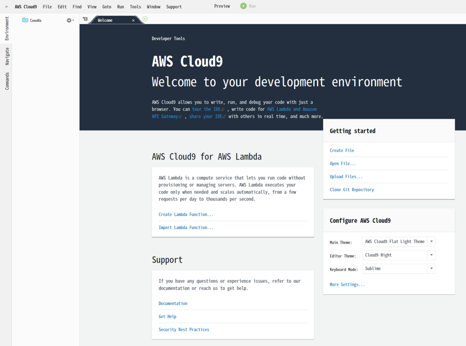This screenshot has height=346, width=466.
Task: Collapse the menu bar with the up arrow
Action: pos(6,6)
